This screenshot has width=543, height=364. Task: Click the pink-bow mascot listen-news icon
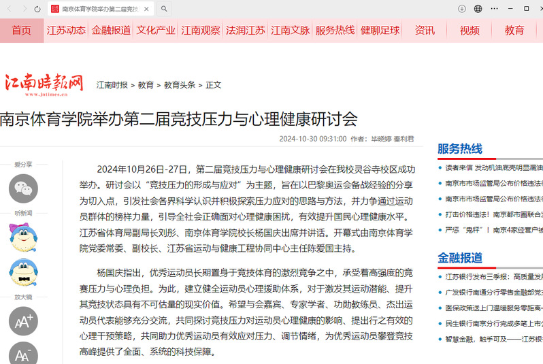[x=23, y=237]
